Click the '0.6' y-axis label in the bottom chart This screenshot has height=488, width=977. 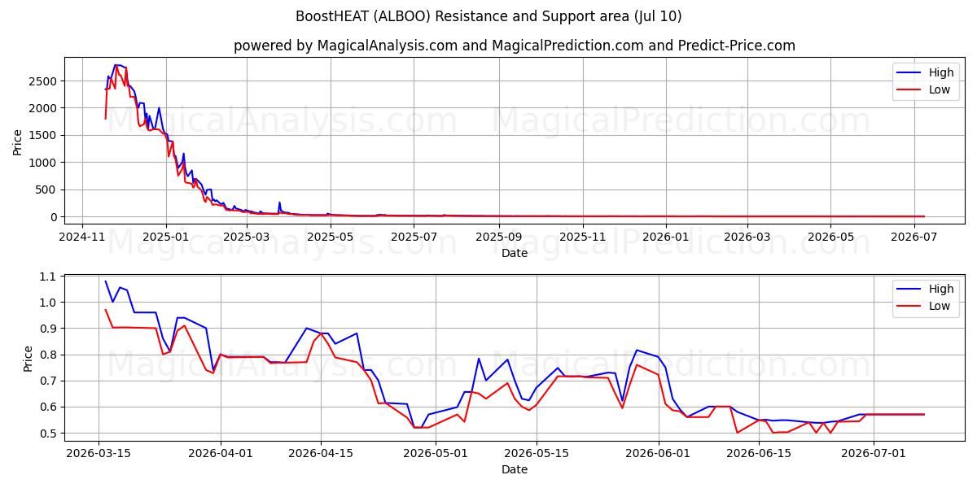(x=47, y=407)
